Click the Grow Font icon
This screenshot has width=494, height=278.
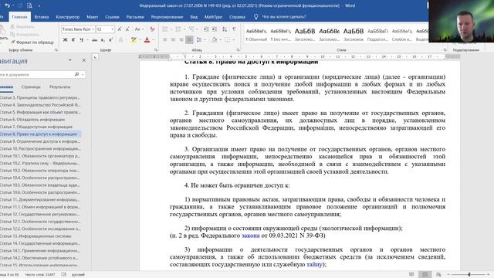point(120,29)
